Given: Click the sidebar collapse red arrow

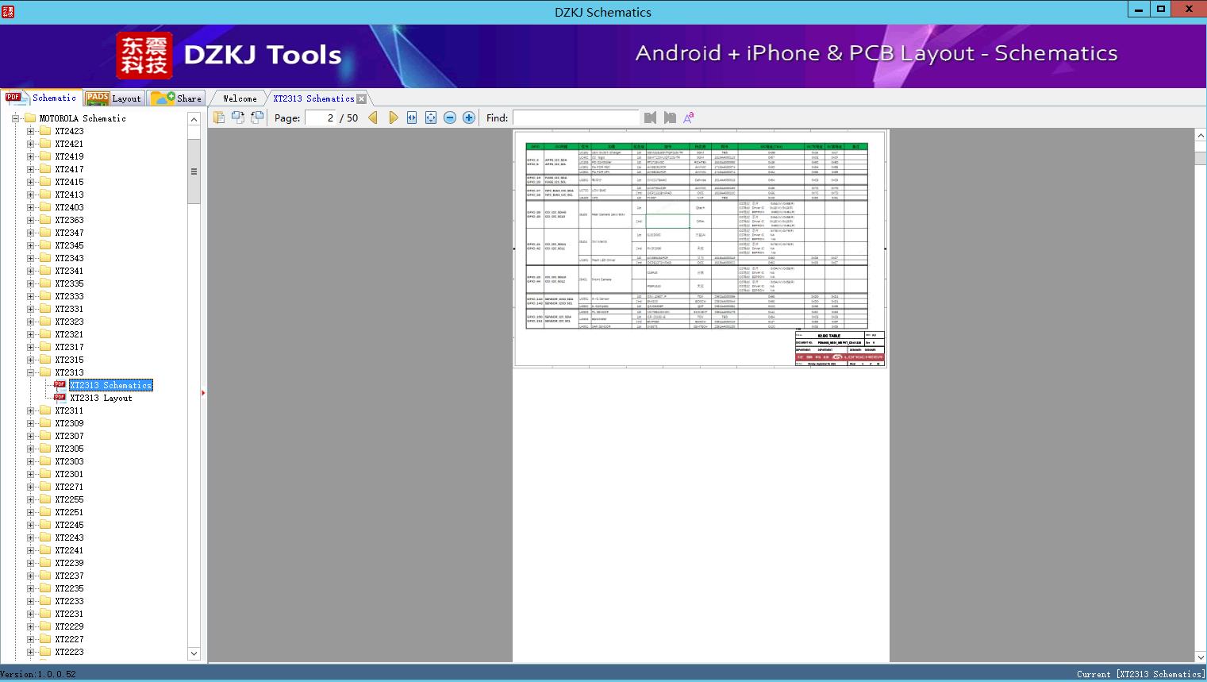Looking at the screenshot, I should (x=203, y=392).
